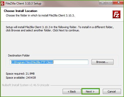Go to the previous step with < Back

tap(72, 92)
